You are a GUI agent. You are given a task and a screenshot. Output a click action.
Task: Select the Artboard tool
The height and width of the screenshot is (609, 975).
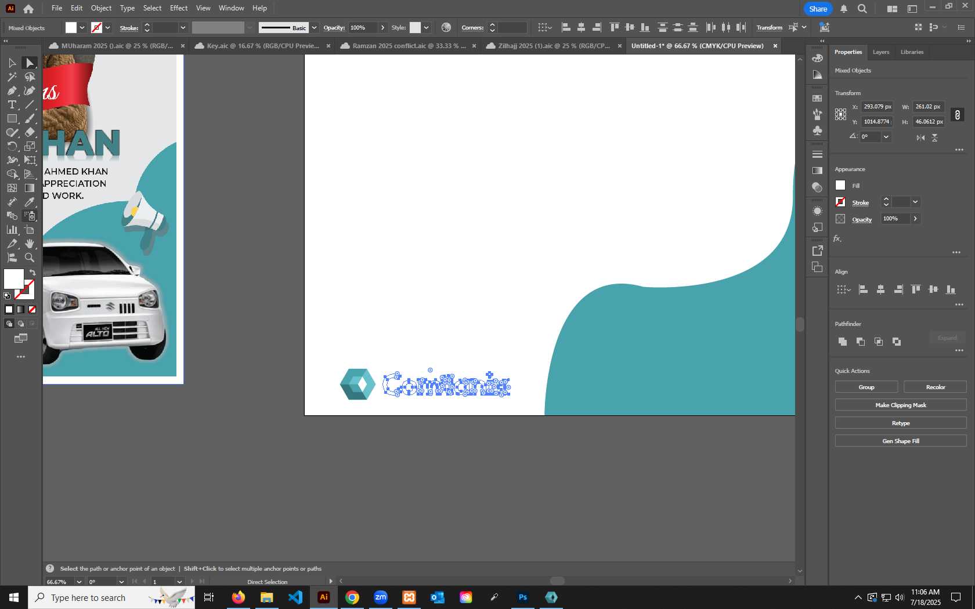click(x=30, y=230)
